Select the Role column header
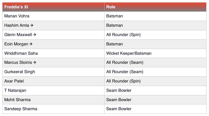Screen dimensions: 209x116 (155, 7)
